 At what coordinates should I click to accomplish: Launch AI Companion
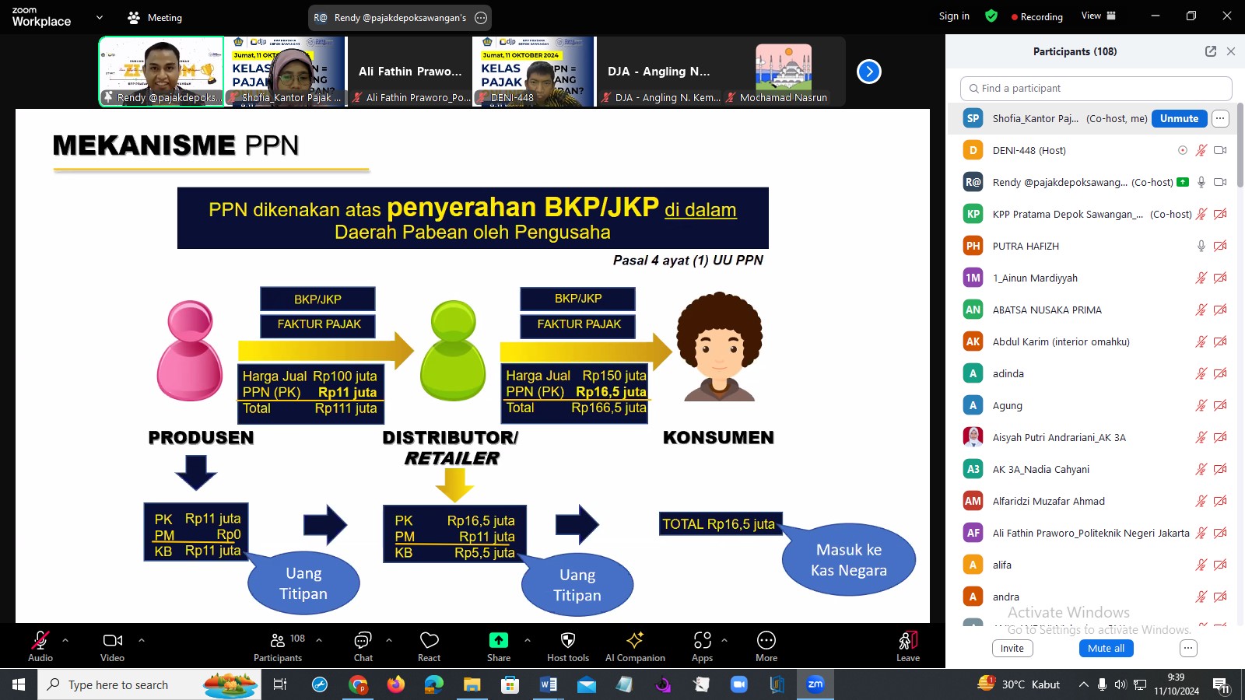[635, 640]
